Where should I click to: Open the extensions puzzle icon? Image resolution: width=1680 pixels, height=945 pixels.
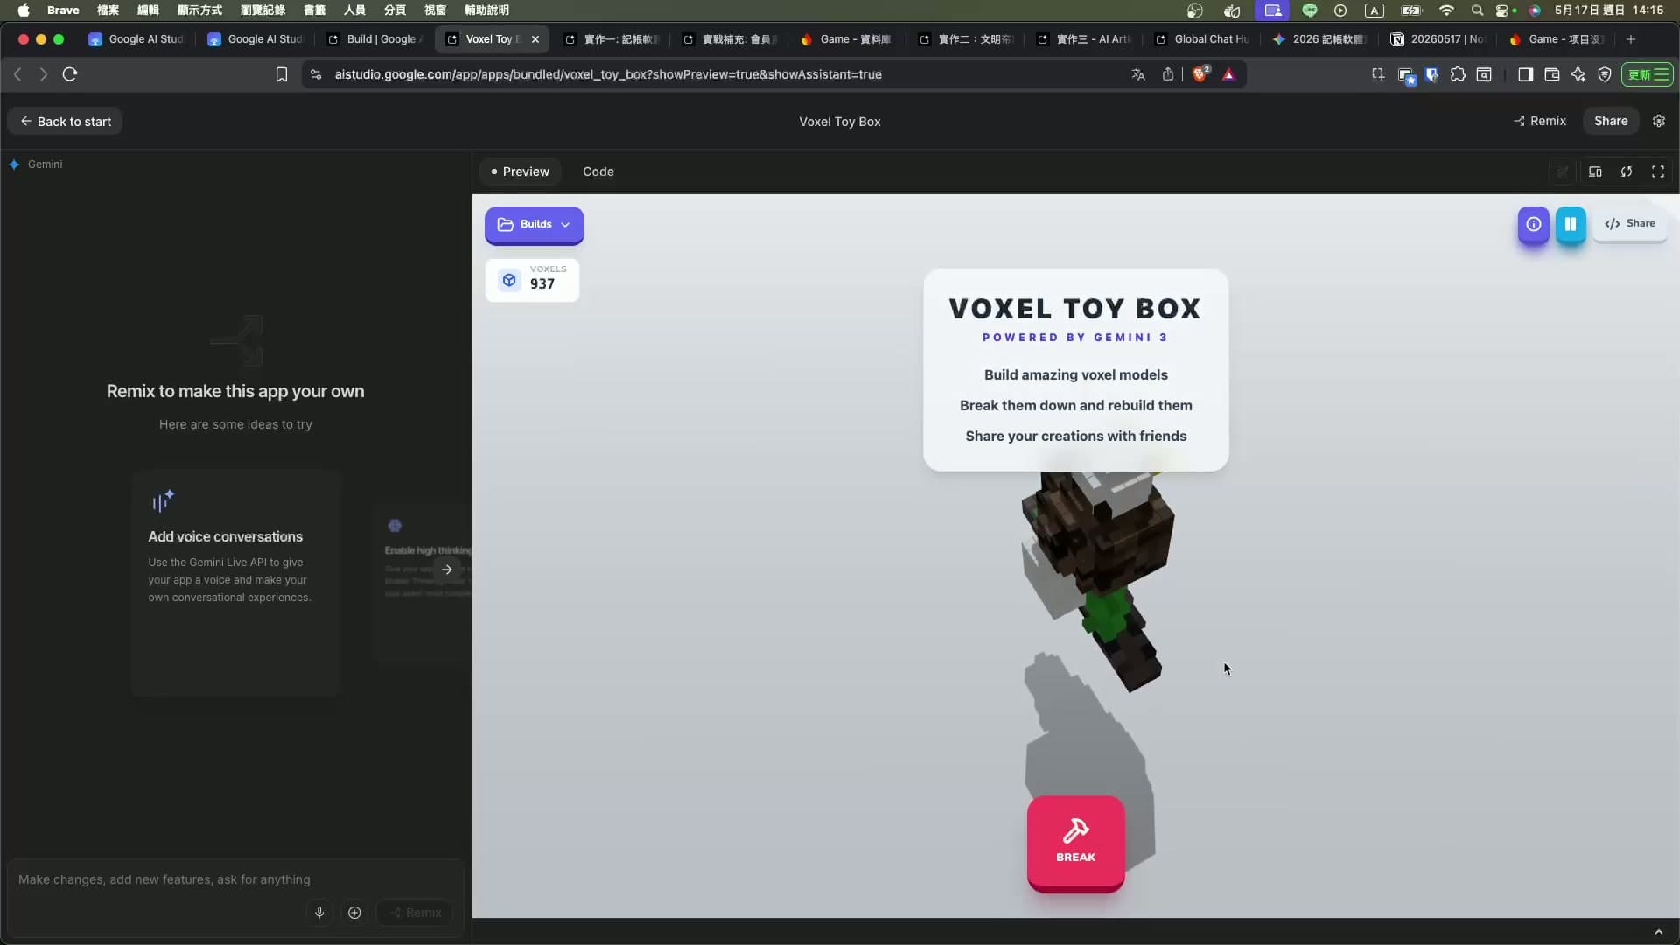click(1458, 74)
